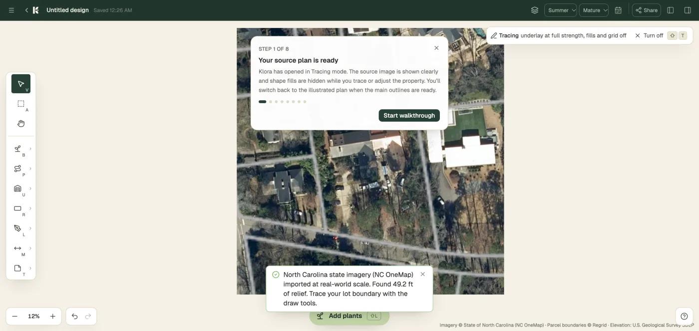Toggle the left sidebar panel icon
Screen dimensions: 699x331
[671, 10]
